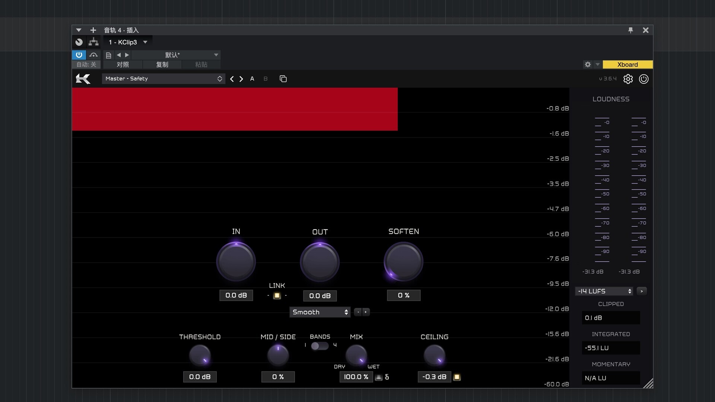Adjust the OUT gain knob
This screenshot has width=715, height=402.
pos(320,262)
